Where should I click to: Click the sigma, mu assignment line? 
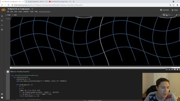[30, 90]
